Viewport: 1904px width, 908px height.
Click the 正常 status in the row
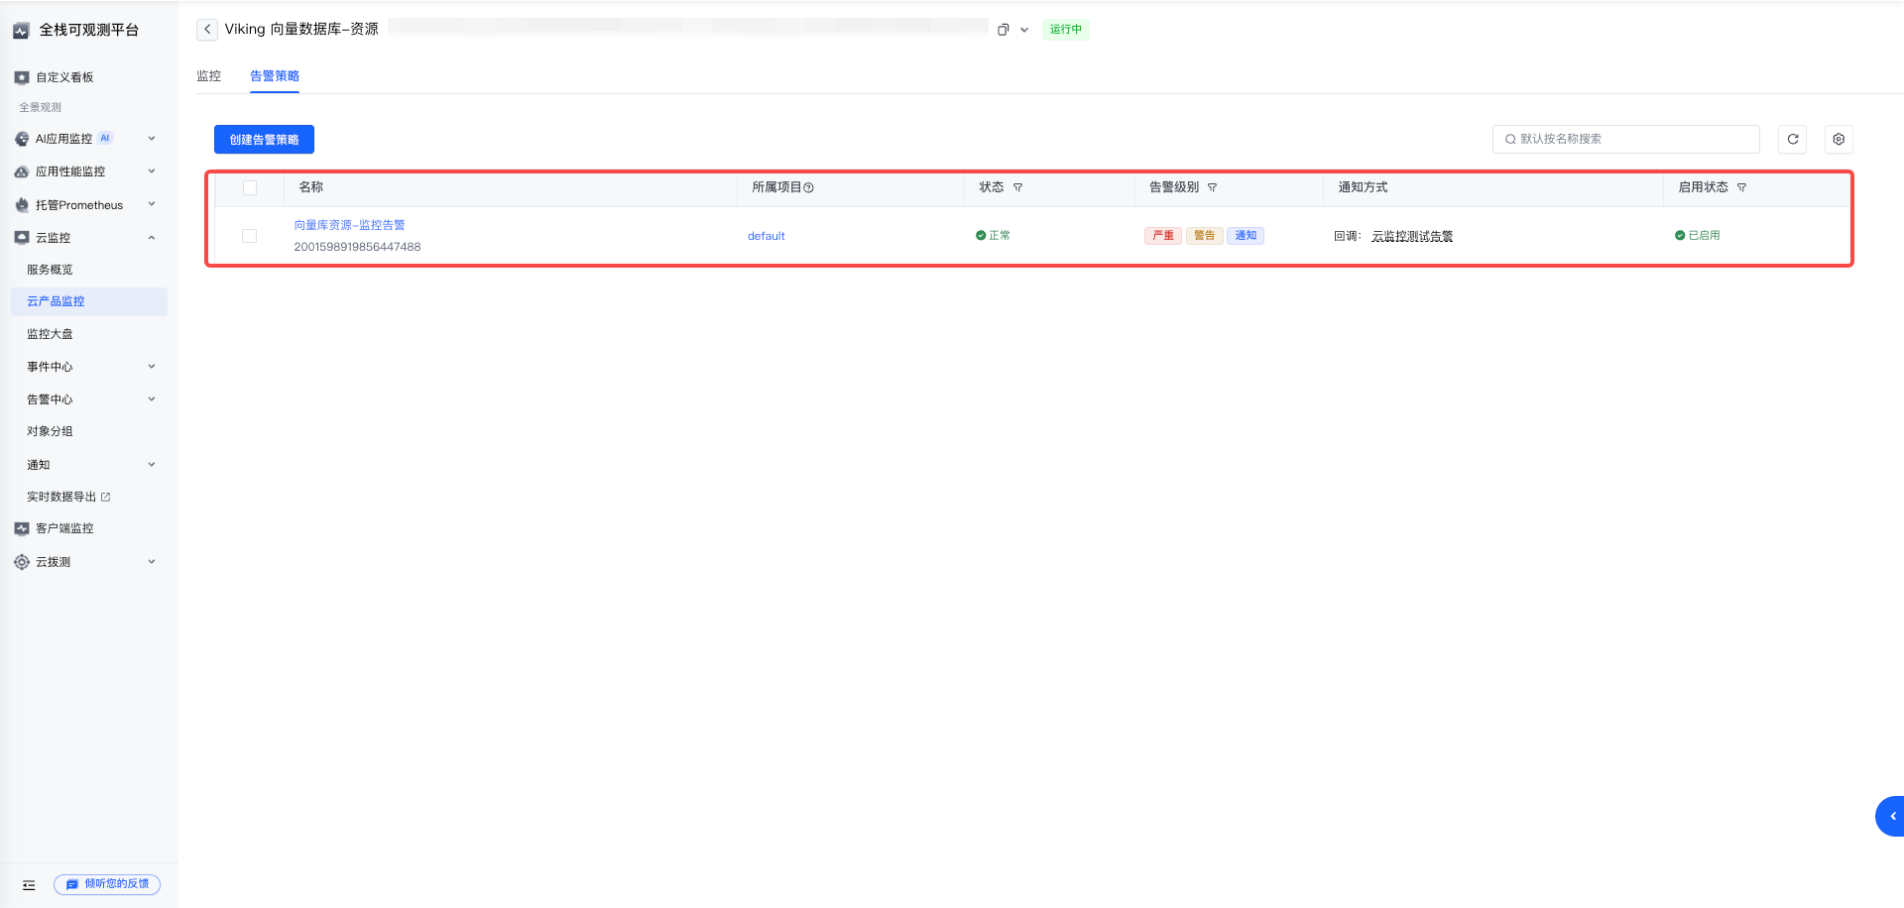[993, 236]
